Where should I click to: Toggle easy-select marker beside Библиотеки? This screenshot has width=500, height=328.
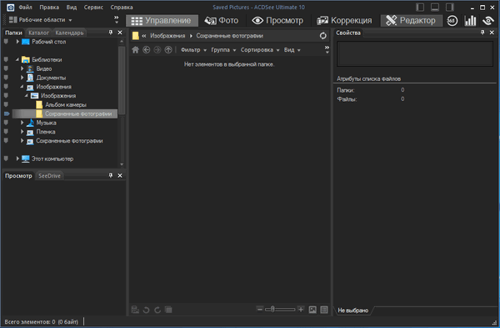point(6,59)
